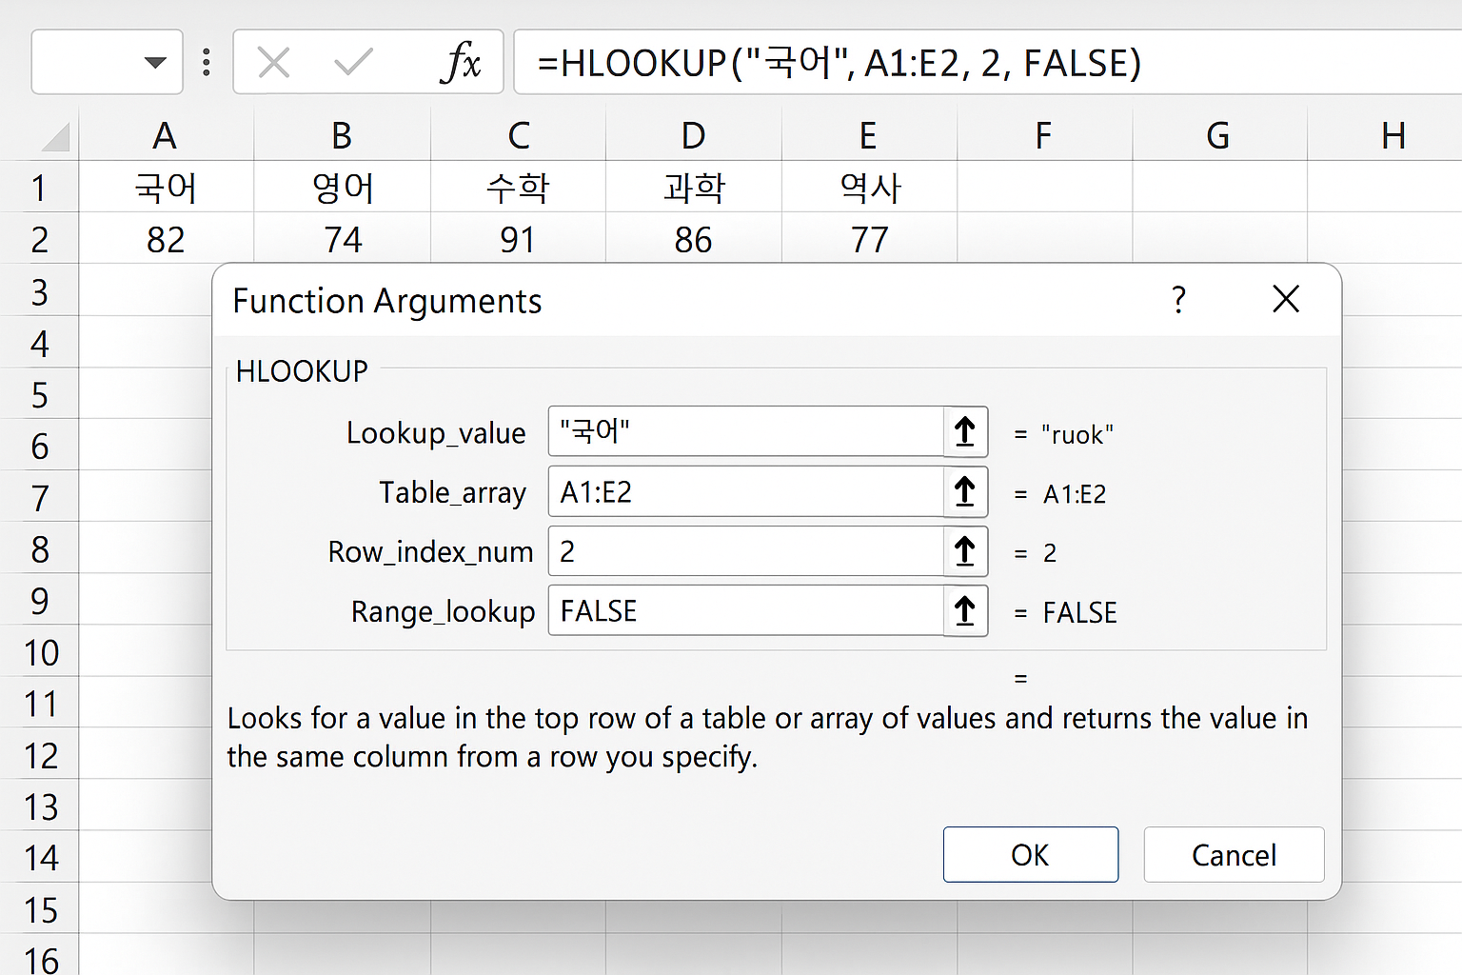
Task: Open the Name Box dropdown arrow
Action: pyautogui.click(x=155, y=62)
